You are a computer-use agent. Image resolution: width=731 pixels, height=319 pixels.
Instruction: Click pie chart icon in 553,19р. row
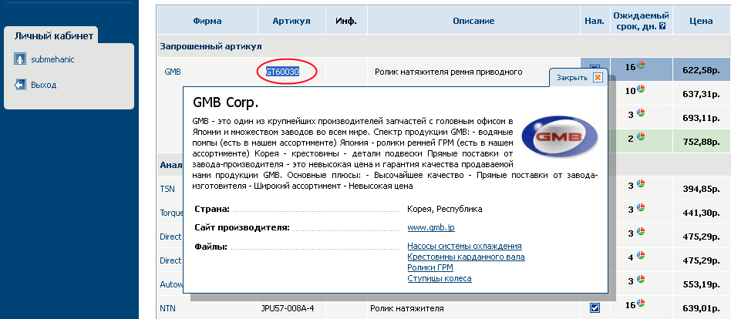pyautogui.click(x=641, y=279)
